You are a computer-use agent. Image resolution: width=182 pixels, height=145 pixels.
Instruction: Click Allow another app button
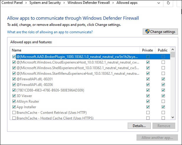pos(157,137)
